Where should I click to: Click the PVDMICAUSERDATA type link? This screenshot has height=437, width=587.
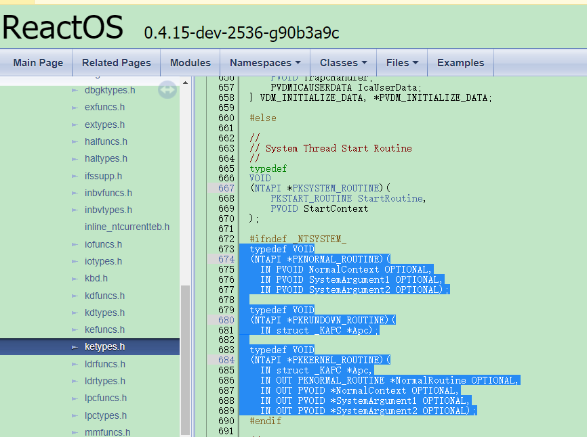311,87
